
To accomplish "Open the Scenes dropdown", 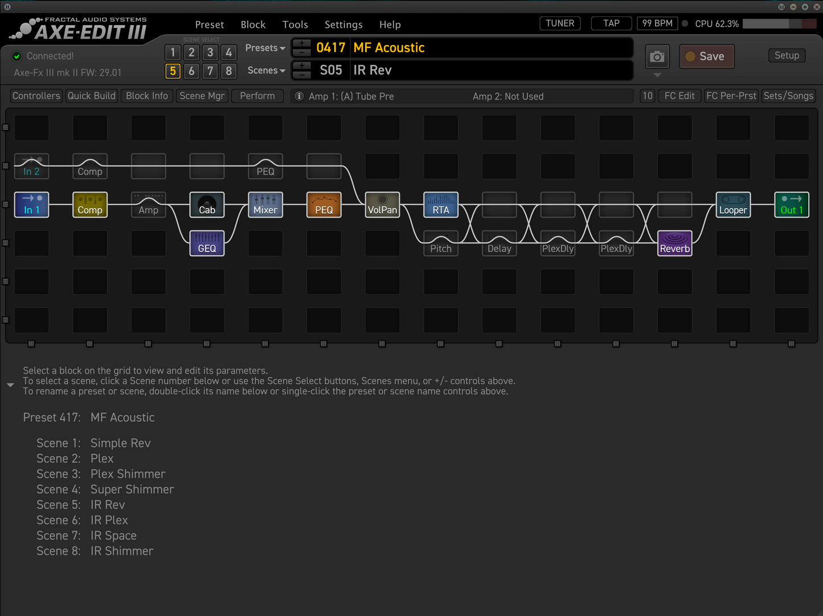I will [x=266, y=71].
